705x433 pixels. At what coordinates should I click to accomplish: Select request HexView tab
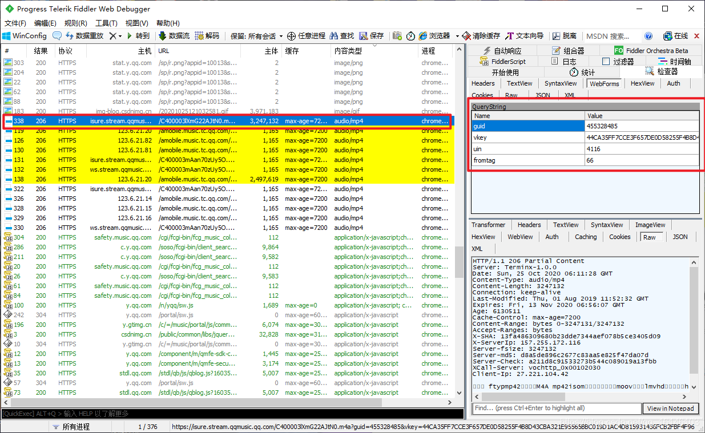(x=642, y=83)
